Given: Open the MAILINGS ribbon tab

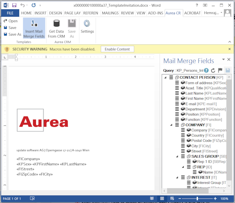Looking at the screenshot, I should pyautogui.click(x=110, y=13).
